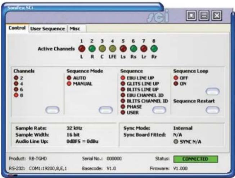Click channel 4 LFE active indicator
The image size is (235, 178).
pyautogui.click(x=113, y=49)
